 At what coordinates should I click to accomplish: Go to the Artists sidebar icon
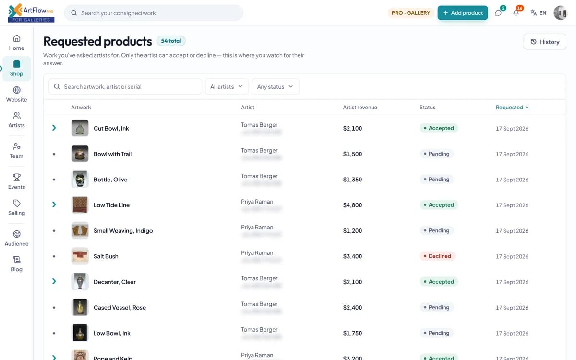pos(16,116)
